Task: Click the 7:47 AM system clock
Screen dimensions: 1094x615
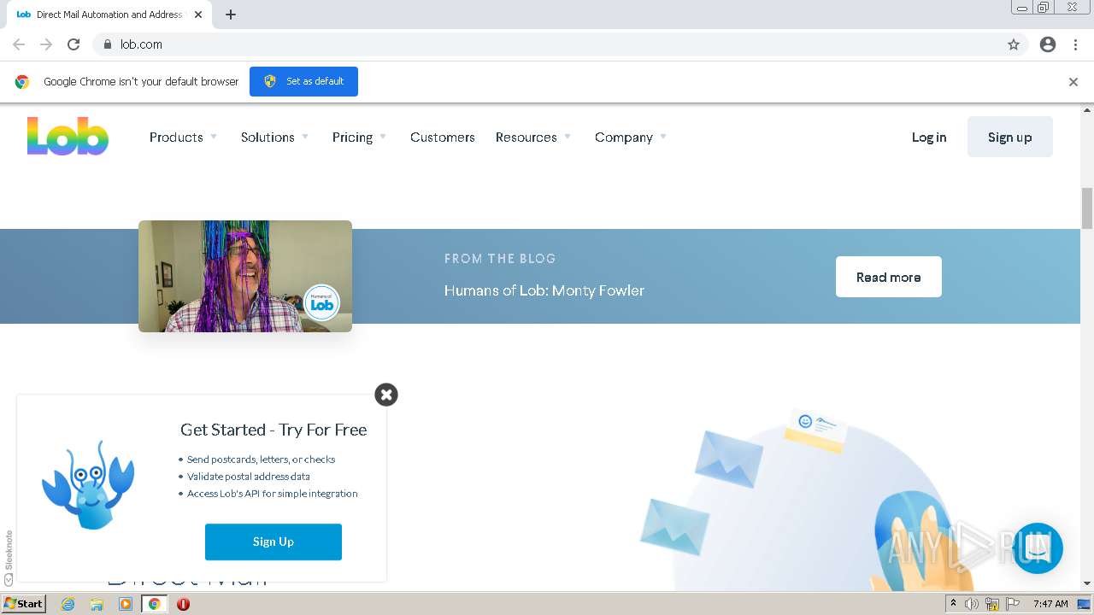Action: [1050, 604]
